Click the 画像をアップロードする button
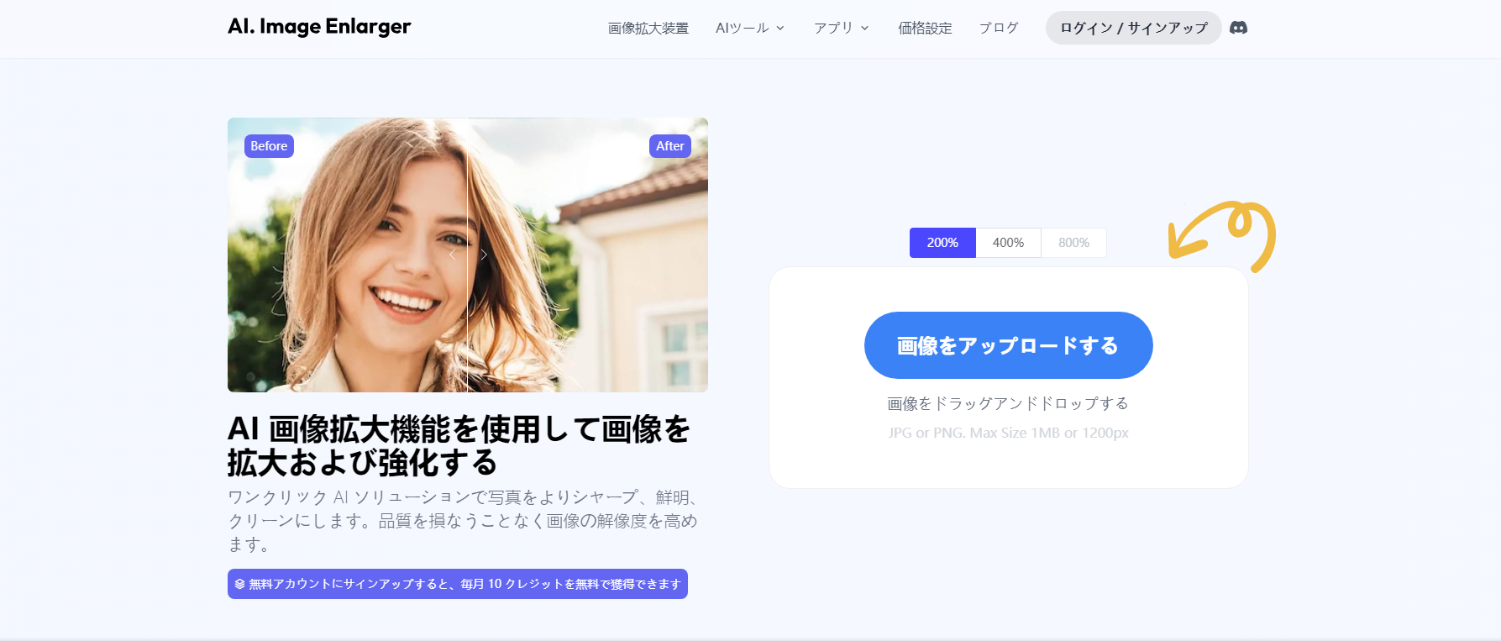This screenshot has height=641, width=1501. click(1008, 345)
